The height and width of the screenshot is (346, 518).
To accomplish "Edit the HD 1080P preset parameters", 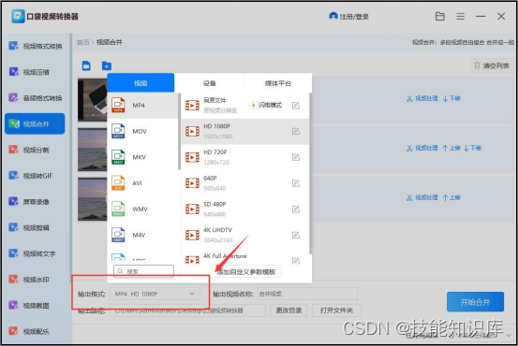I will click(x=296, y=131).
